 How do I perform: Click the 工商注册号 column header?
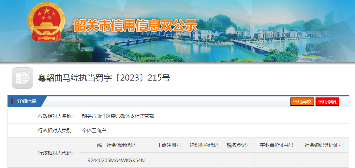169,145
